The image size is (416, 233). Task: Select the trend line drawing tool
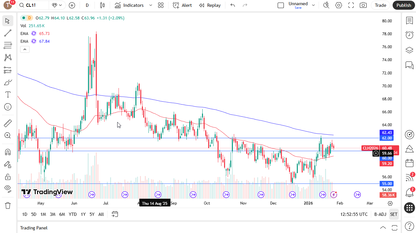[8, 33]
